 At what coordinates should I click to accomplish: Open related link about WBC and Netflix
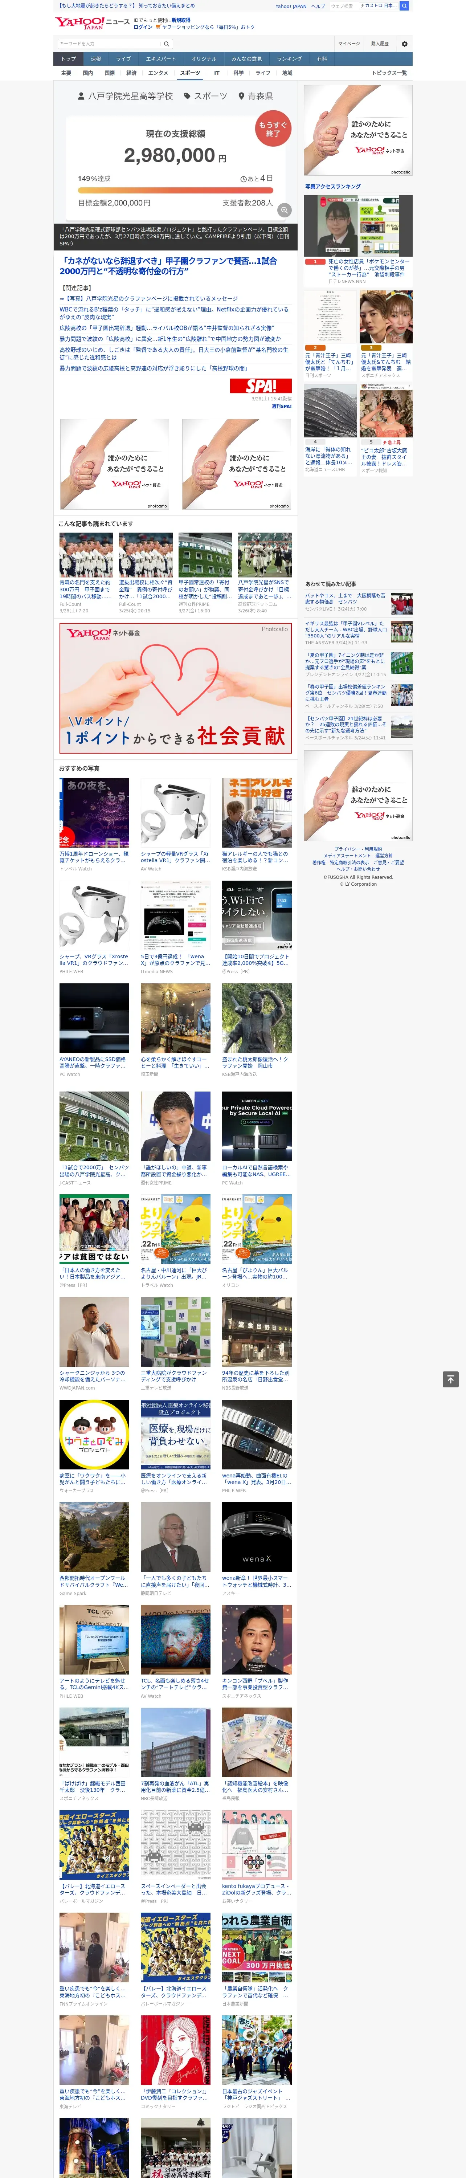[173, 313]
